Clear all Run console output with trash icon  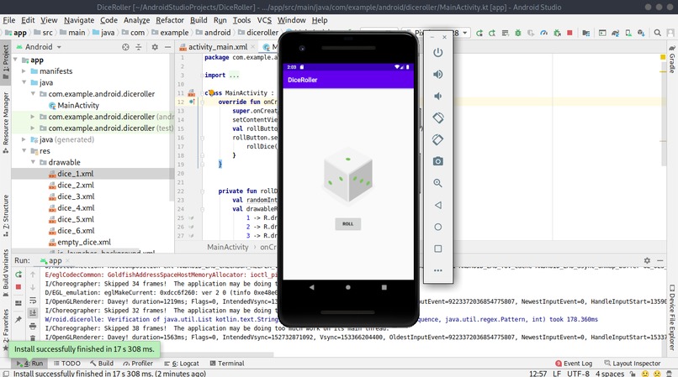[33, 338]
